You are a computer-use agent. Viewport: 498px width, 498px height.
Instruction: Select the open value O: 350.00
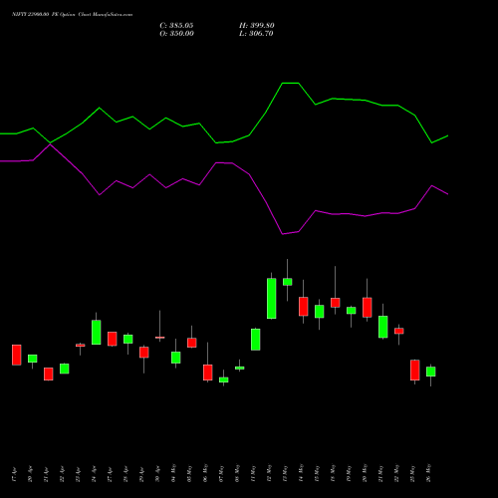(x=176, y=34)
